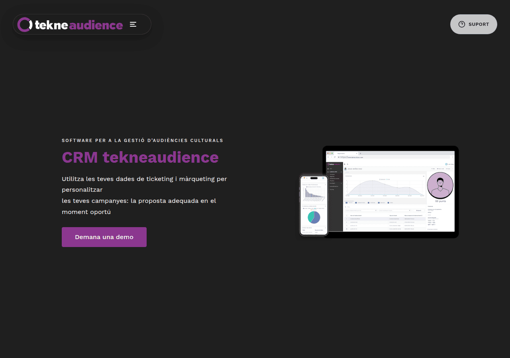Click the tekneaudience logo
Screen dimensions: 510x358
[70, 25]
